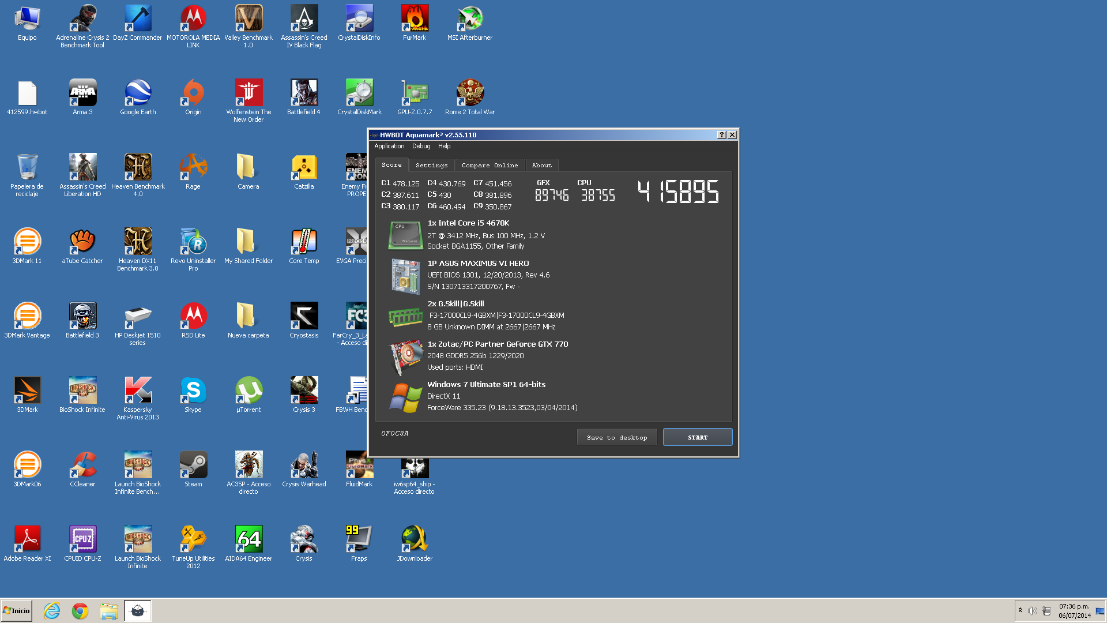This screenshot has width=1107, height=623.
Task: Select the Score tab
Action: 391,165
